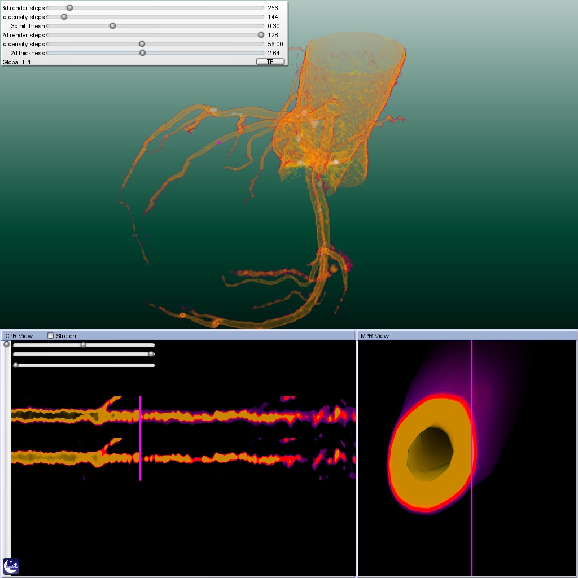Click the third horizontal CPR slider handle
The image size is (578, 578).
coord(16,365)
